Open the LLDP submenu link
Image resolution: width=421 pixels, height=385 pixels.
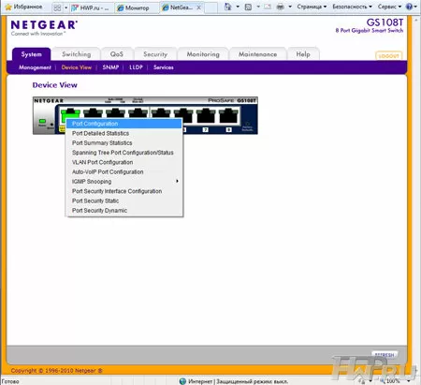click(x=136, y=67)
